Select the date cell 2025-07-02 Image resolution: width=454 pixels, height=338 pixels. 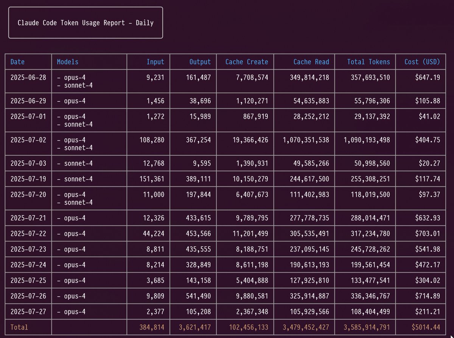coord(28,140)
